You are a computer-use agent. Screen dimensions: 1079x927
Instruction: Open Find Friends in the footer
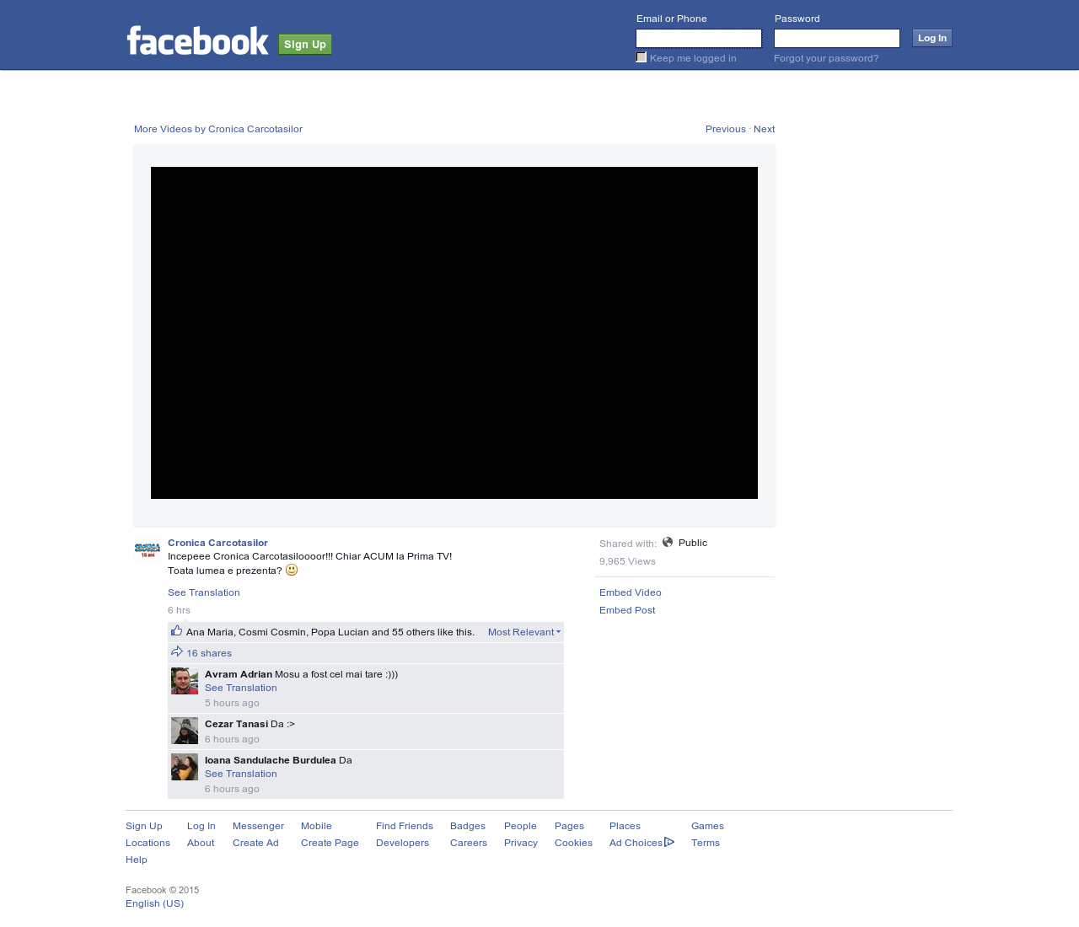tap(405, 826)
